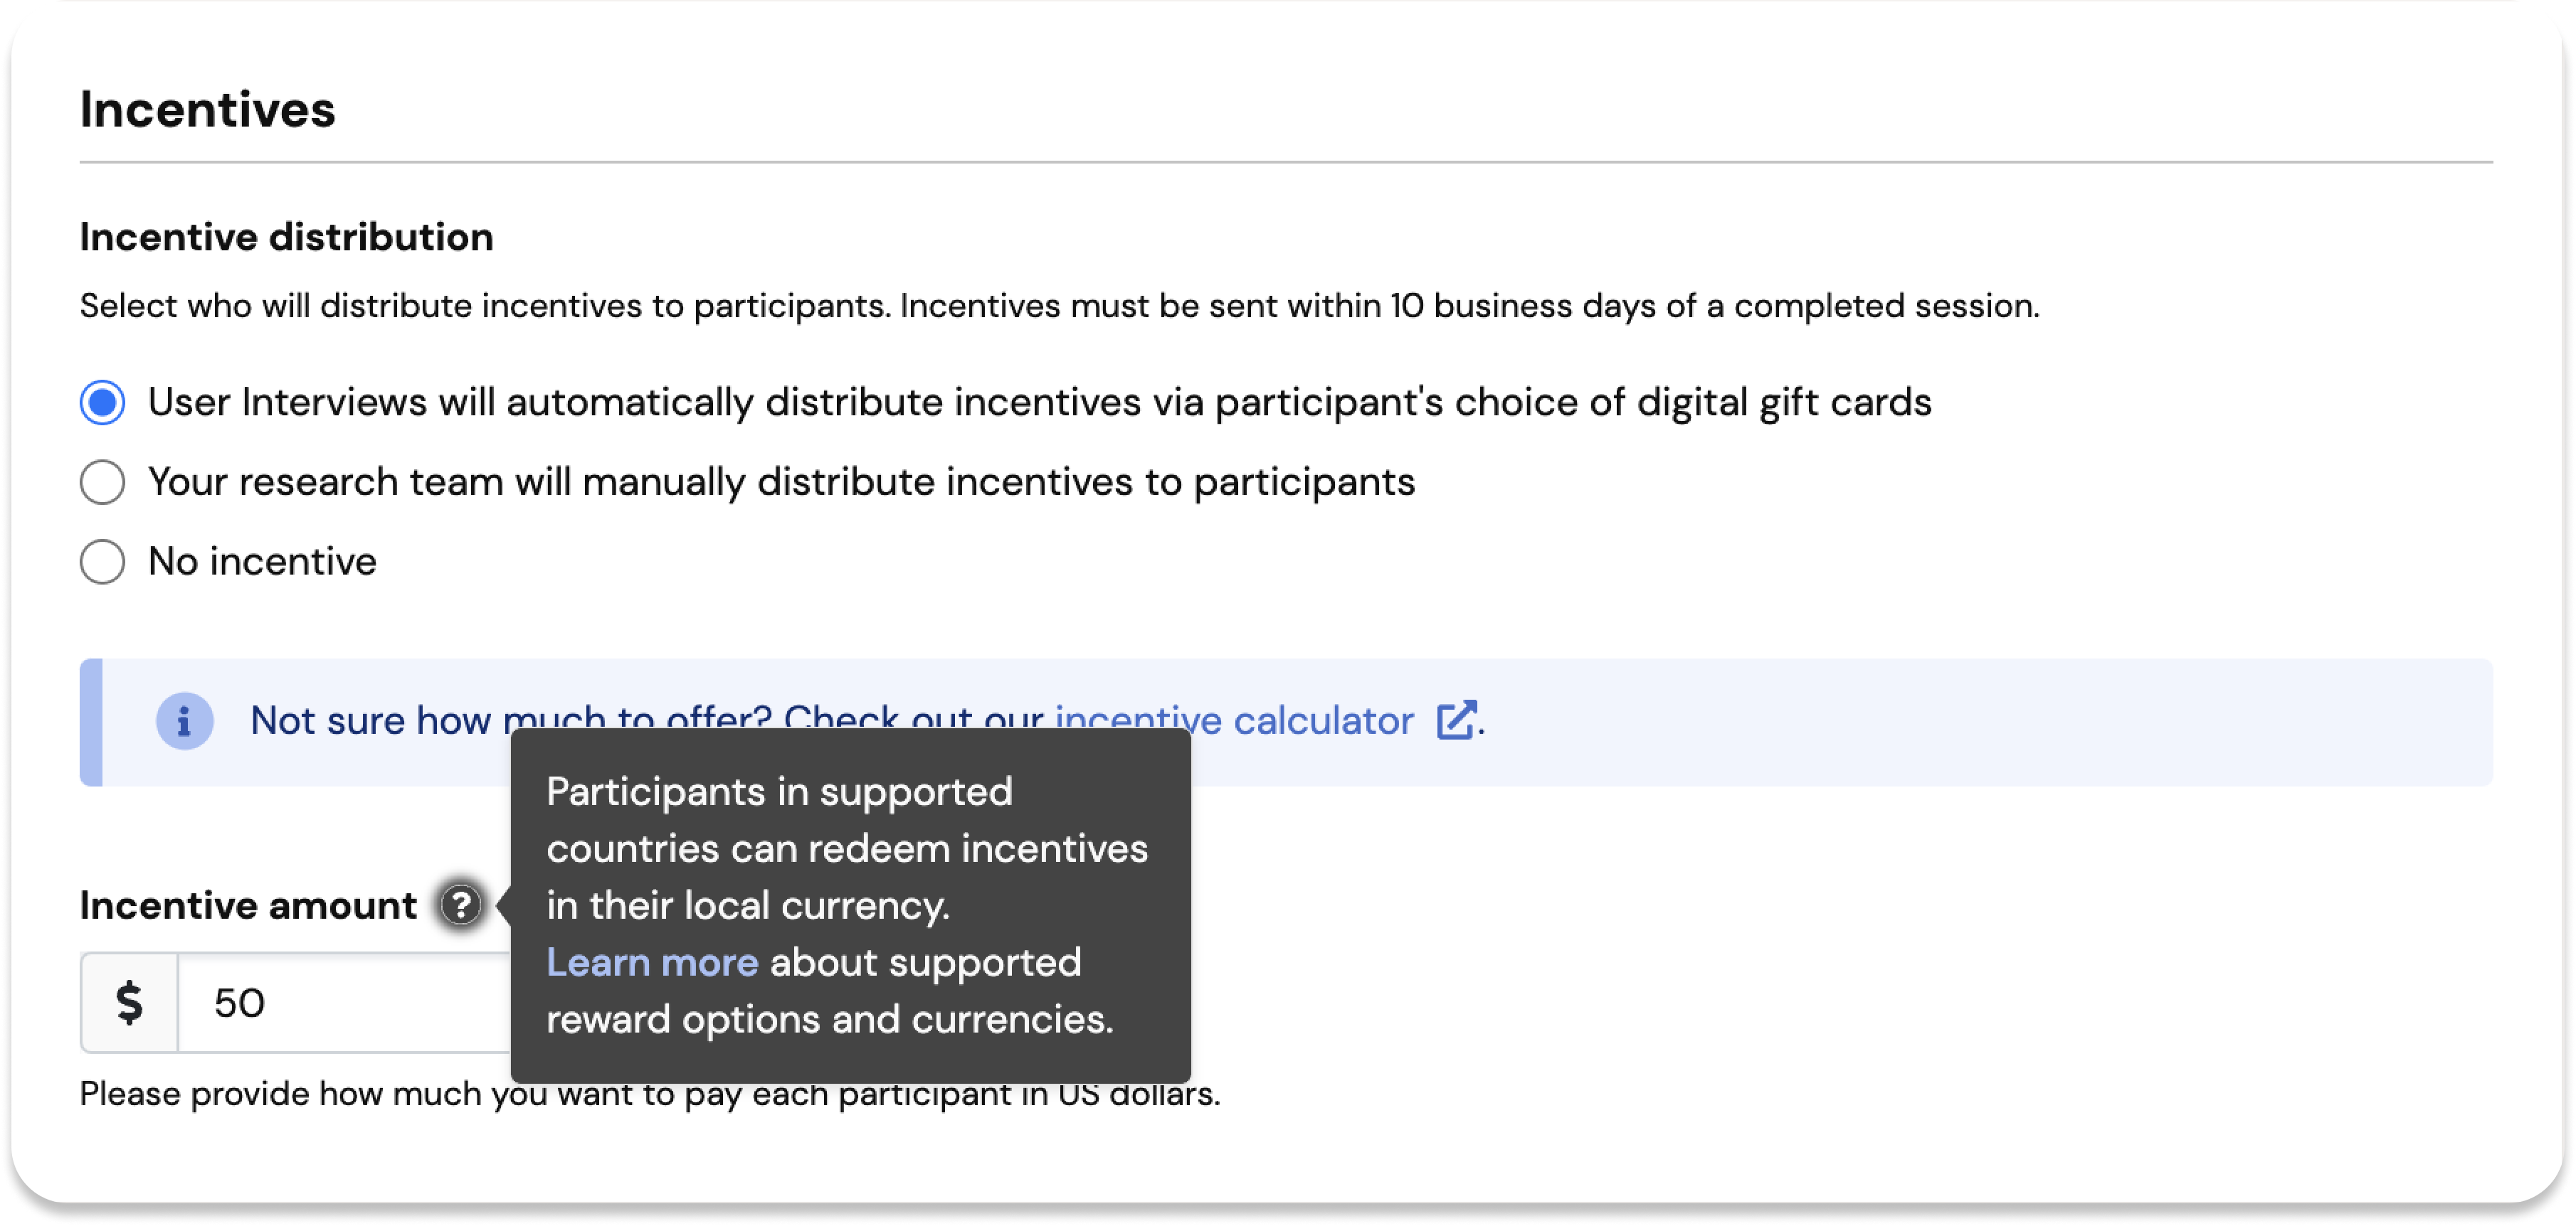Focus the incentive amount field showing 50
The image size is (2576, 1226).
(x=344, y=1003)
